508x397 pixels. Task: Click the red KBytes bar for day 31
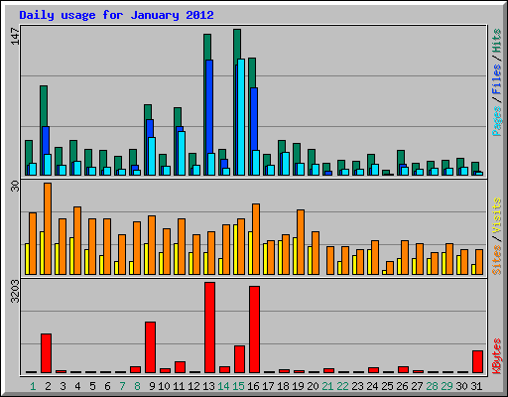pos(477,362)
